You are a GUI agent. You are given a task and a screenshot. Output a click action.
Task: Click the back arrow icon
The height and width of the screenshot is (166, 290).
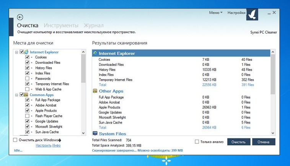pyautogui.click(x=20, y=17)
